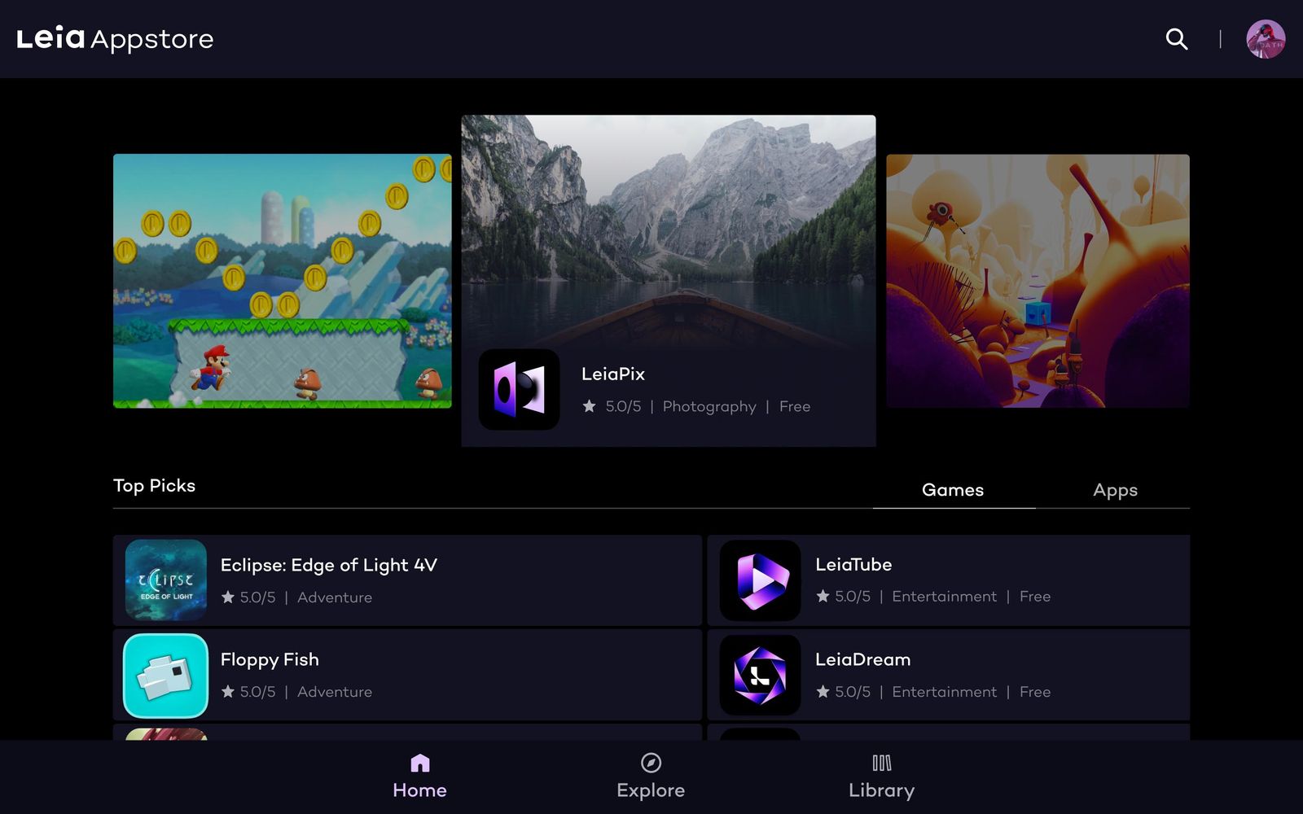Open the LeiaTube app icon
This screenshot has height=814, width=1303.
tap(760, 580)
